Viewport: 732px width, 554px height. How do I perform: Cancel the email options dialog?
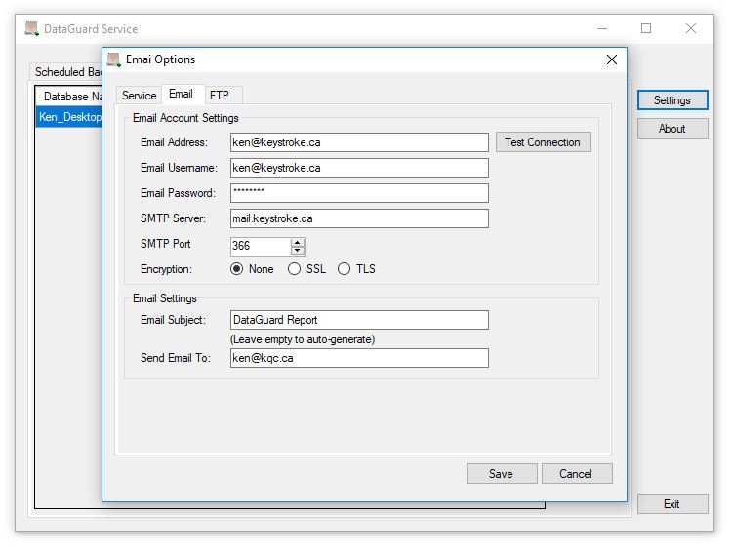click(577, 474)
